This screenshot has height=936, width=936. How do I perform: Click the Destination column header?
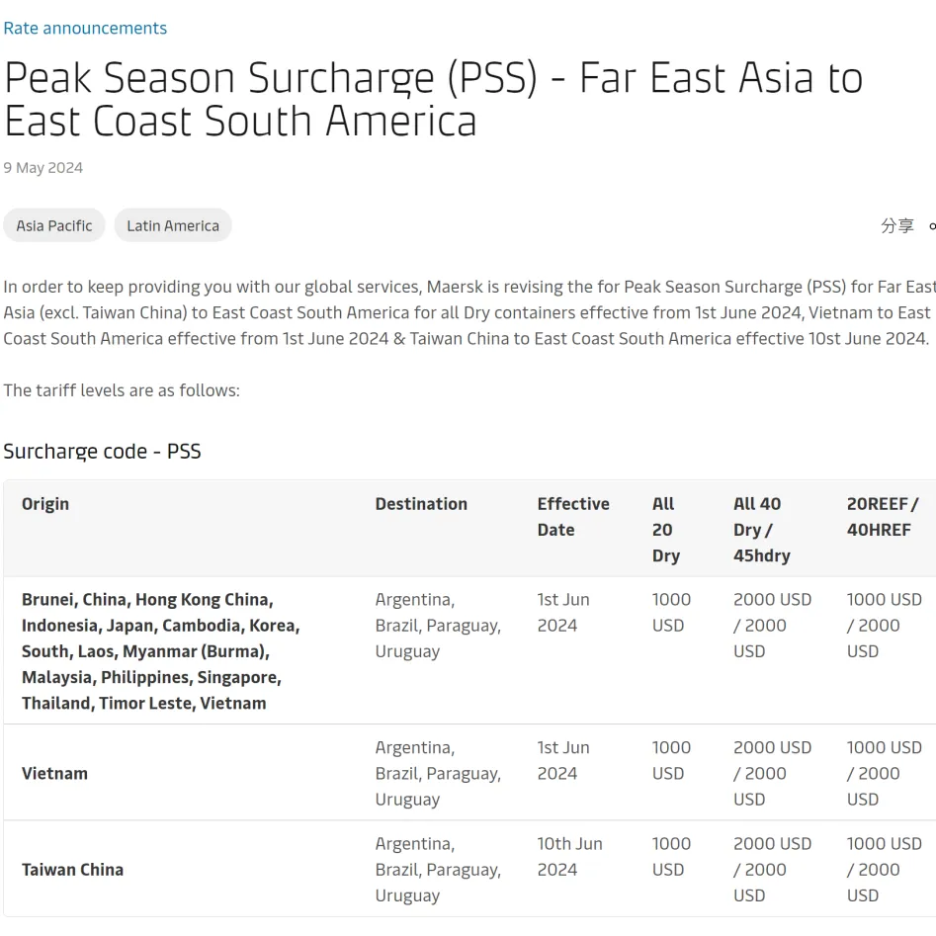click(421, 504)
